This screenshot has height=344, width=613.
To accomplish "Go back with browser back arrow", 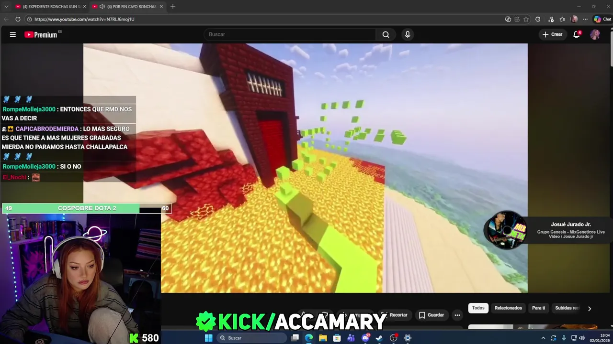I will (6, 19).
